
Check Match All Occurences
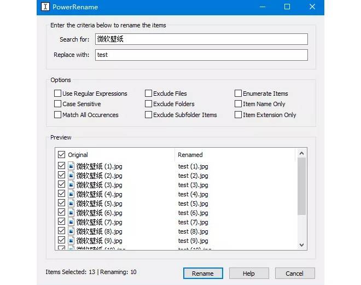point(57,115)
